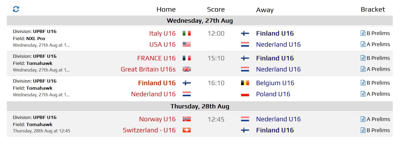
Task: Click the USA flag icon
Action: (187, 44)
